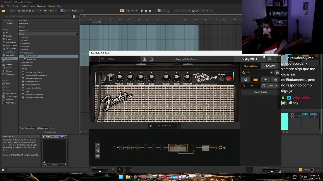Screen dimensions: 323x181
Task: Toggle Arrangement position follow button
Action: [x=122, y=11]
